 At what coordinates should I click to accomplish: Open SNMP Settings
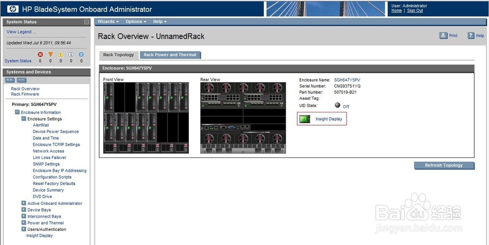[46, 164]
